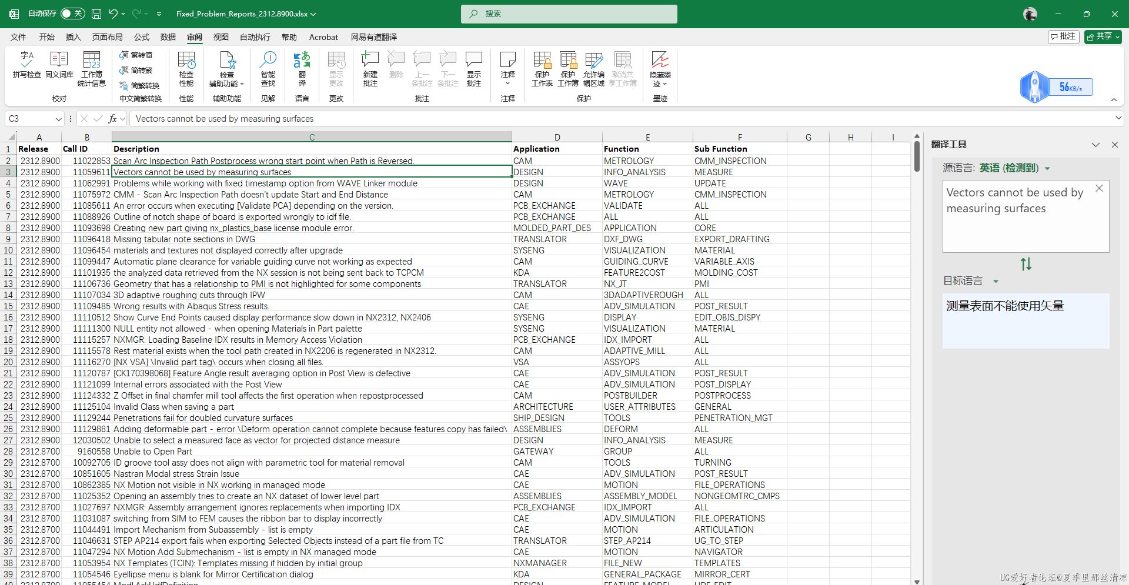Click cell 'PENETRATION_MGT'

click(740, 418)
